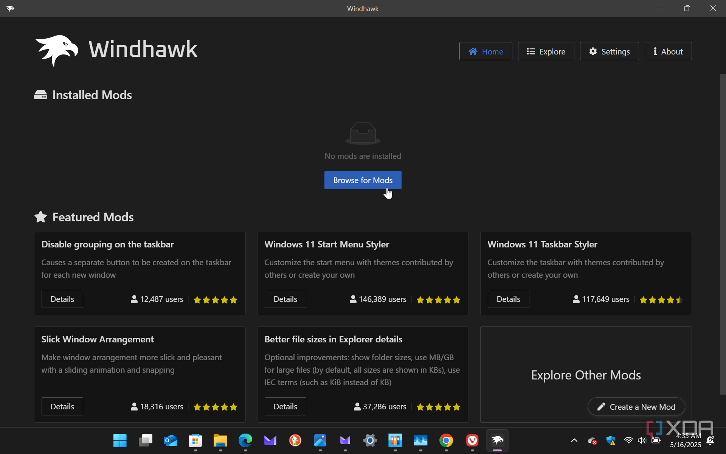This screenshot has height=454, width=726.
Task: Click the Explore Other Mods card
Action: [586, 375]
